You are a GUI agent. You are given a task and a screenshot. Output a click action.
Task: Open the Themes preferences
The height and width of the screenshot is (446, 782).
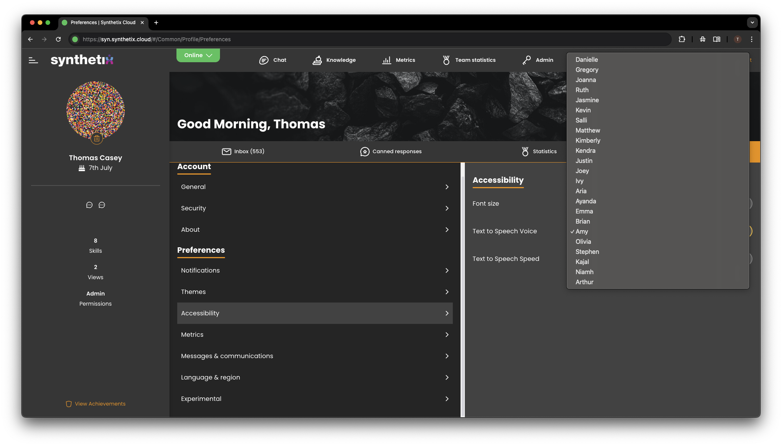(315, 292)
